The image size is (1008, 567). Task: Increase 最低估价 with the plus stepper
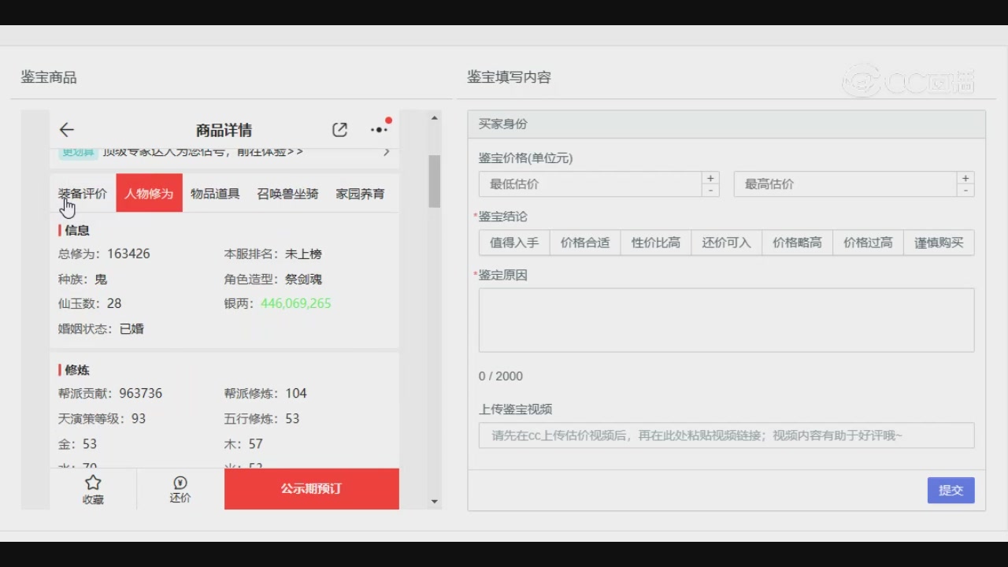coord(710,178)
